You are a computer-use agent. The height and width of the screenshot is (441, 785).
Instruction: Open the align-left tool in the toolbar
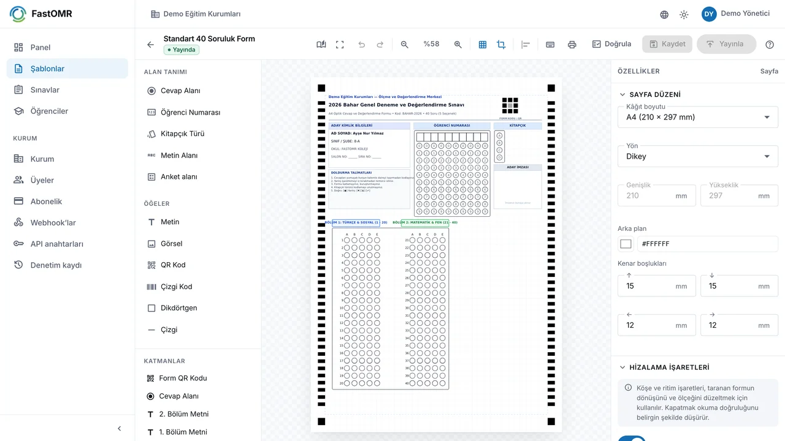pos(526,45)
